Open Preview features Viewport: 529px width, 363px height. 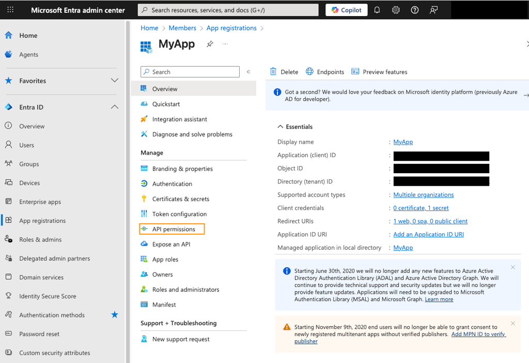379,71
